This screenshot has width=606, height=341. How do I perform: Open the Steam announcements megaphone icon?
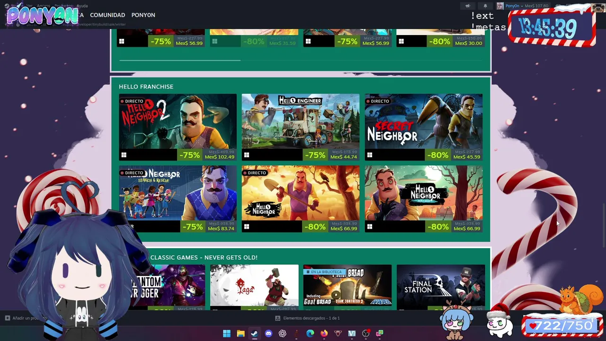pos(468,6)
